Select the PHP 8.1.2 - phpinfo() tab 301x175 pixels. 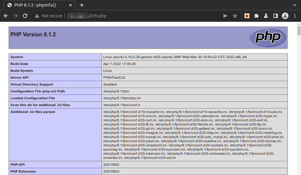click(x=39, y=5)
